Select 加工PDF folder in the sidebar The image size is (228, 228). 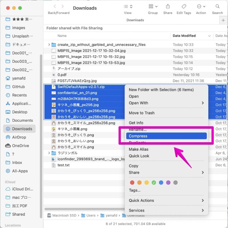tap(19, 206)
